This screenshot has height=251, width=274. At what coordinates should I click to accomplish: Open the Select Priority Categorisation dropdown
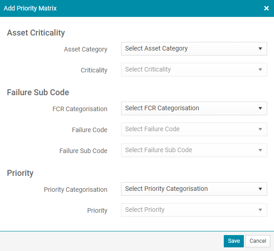194,189
